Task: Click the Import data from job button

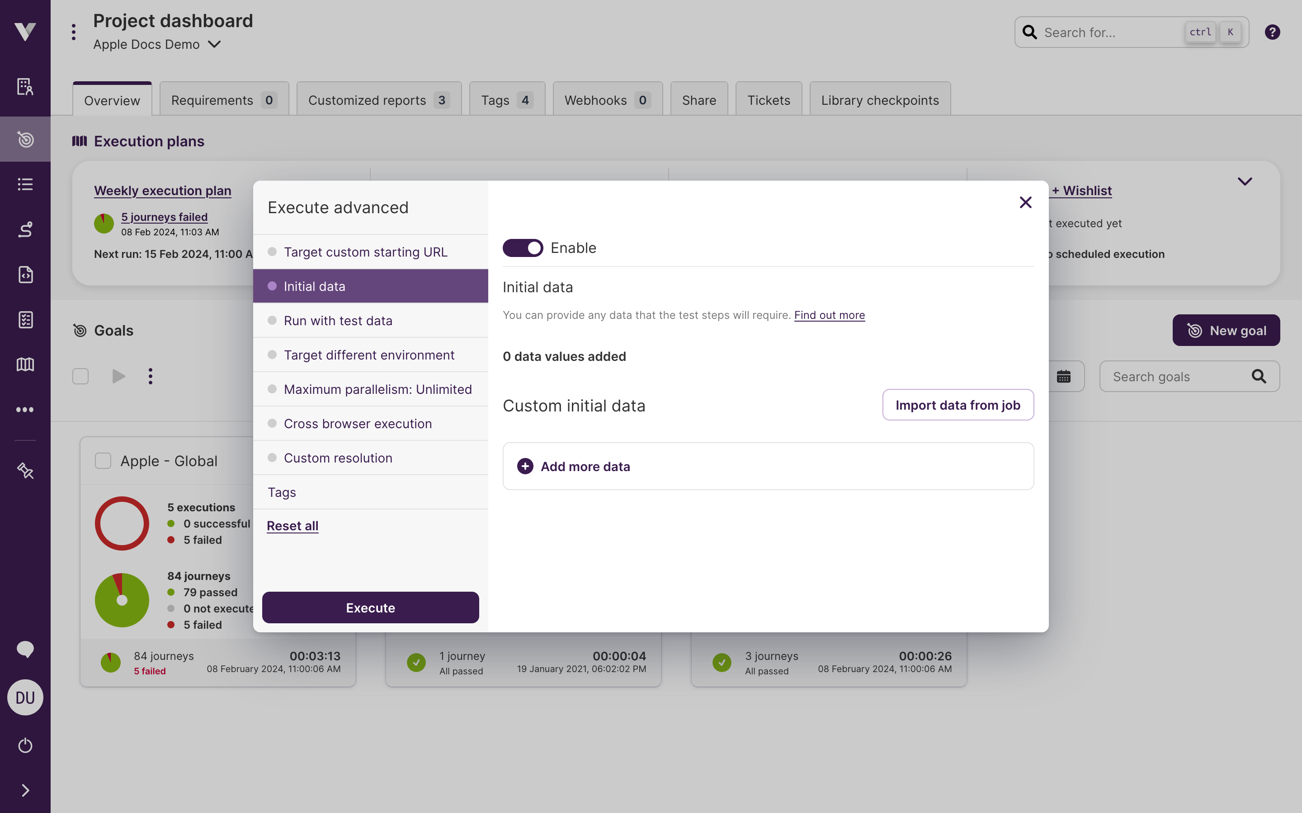Action: click(958, 405)
